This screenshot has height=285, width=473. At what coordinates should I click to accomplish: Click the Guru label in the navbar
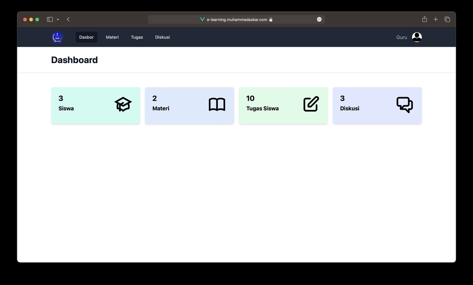click(x=401, y=37)
